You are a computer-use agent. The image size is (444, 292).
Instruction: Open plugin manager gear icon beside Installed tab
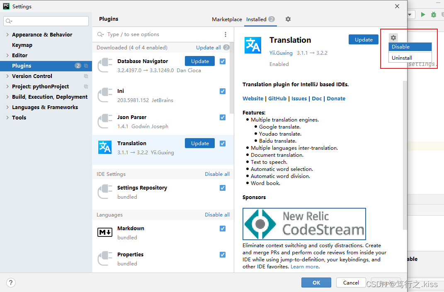coord(288,19)
